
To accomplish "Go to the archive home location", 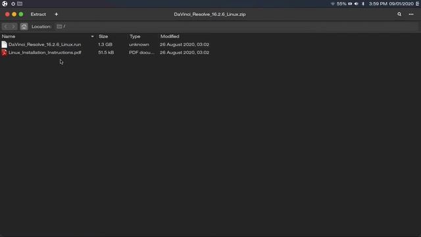I will [24, 26].
